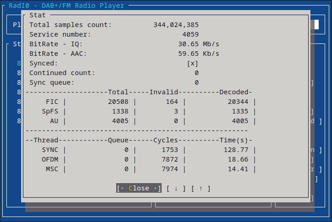Click the BitRate - IQ value 30.65 Mb/s
This screenshot has width=332, height=222.
click(x=198, y=44)
